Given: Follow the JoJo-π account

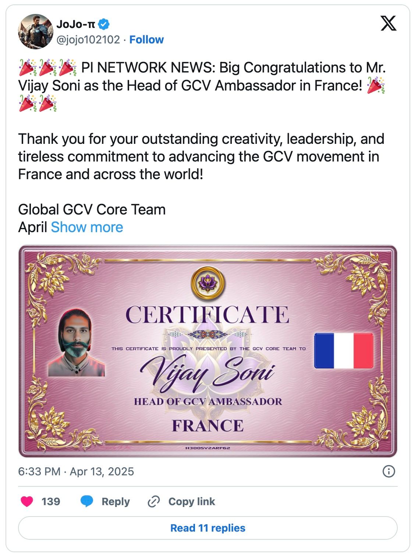Looking at the screenshot, I should (146, 40).
